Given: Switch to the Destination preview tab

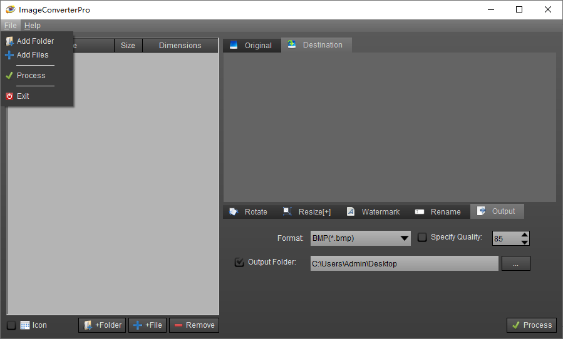Looking at the screenshot, I should pyautogui.click(x=316, y=45).
